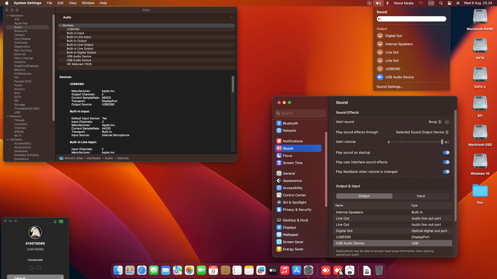Open Bluetooth settings in the sidebar
This screenshot has width=497, height=279.
(298, 123)
